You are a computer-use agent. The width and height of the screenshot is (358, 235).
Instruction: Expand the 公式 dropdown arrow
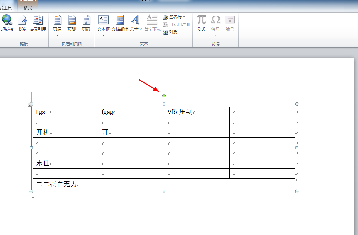[201, 35]
